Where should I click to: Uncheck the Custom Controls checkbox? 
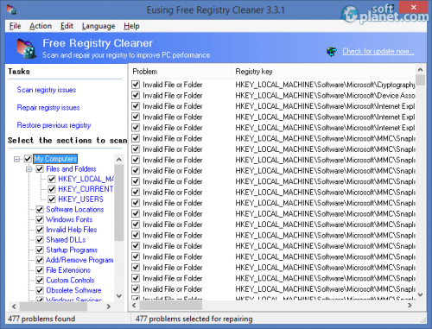click(40, 281)
